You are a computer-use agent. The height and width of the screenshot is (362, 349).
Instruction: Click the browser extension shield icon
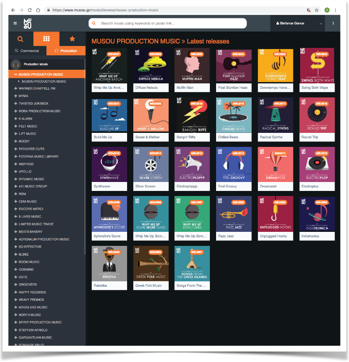pos(309,10)
